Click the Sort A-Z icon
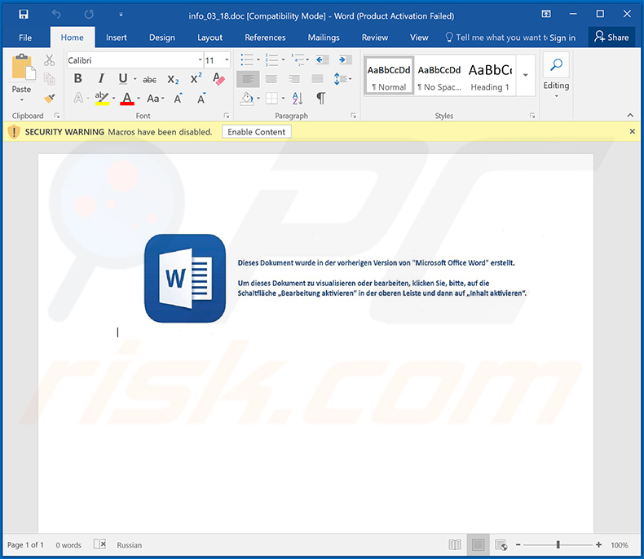Image resolution: width=644 pixels, height=559 pixels. tap(298, 99)
